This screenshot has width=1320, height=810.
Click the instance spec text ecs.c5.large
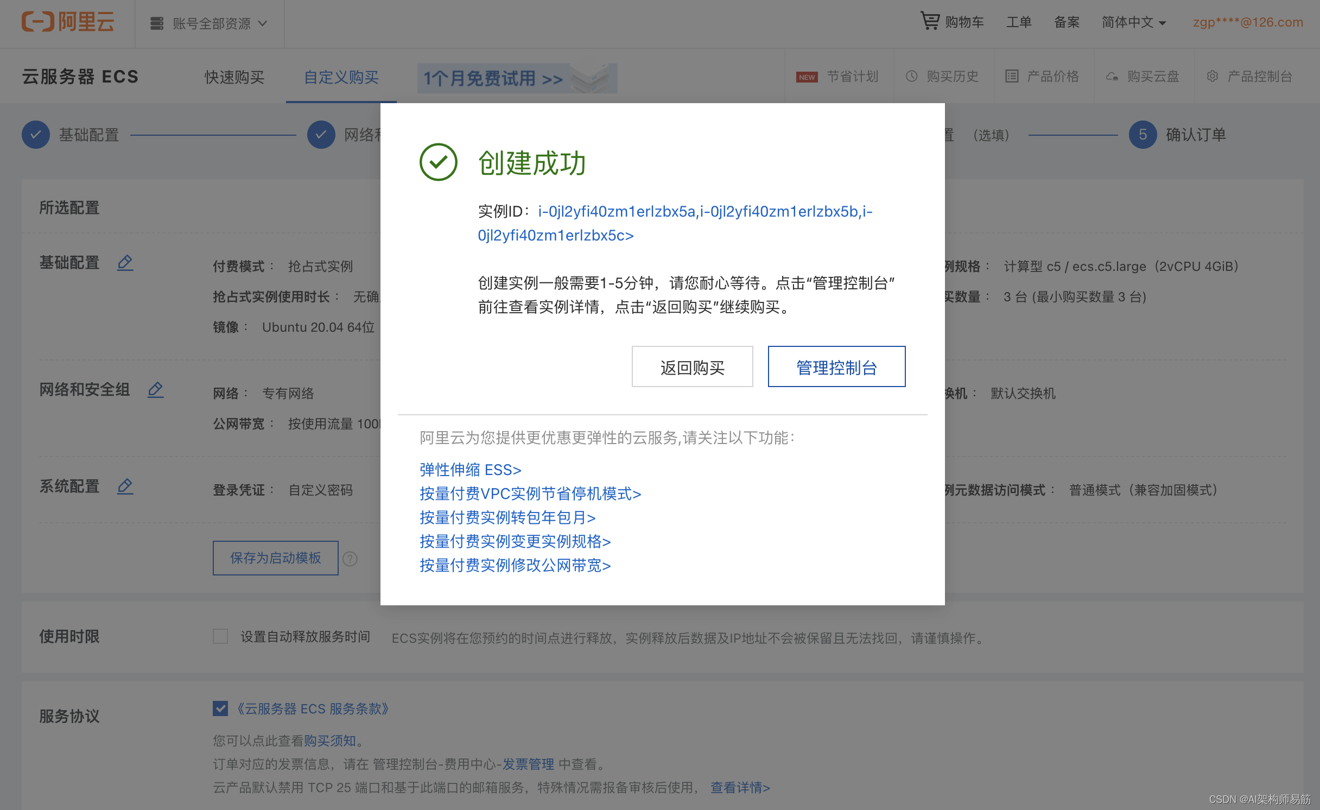[x=1109, y=267]
